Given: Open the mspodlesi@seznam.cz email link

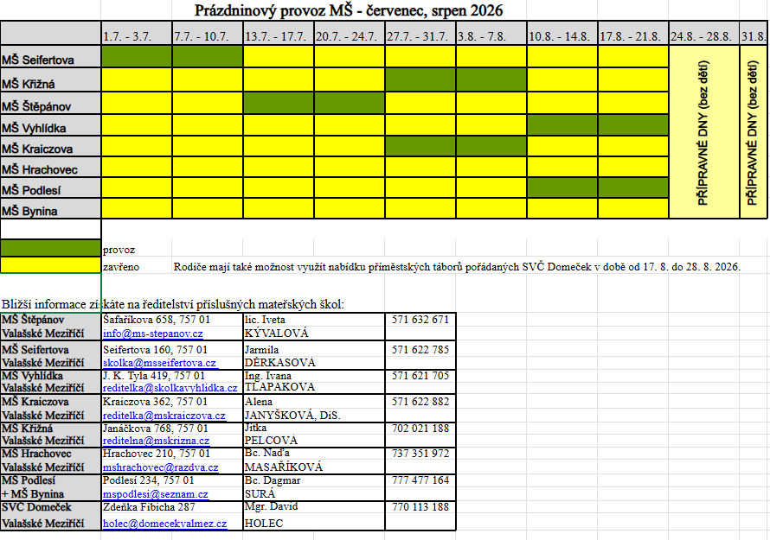Looking at the screenshot, I should pos(155,494).
